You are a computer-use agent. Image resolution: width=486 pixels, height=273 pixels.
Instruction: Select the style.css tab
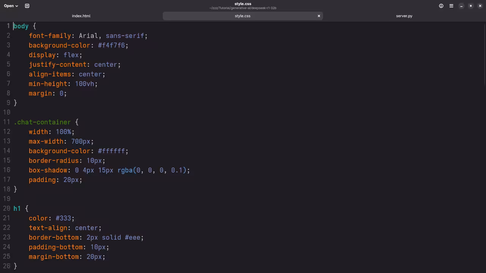[243, 16]
